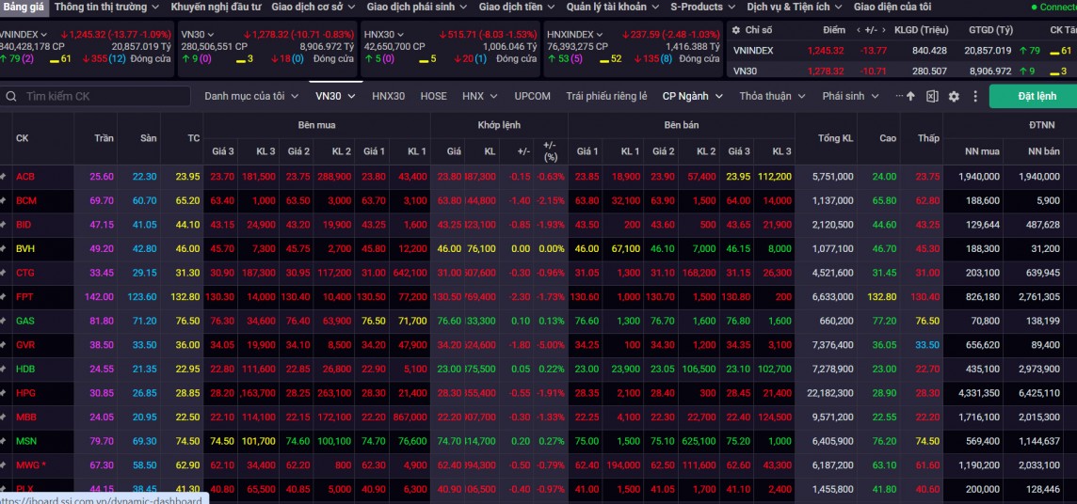The image size is (1077, 504).
Task: Sort by the Tổng KL column header
Action: pos(835,138)
